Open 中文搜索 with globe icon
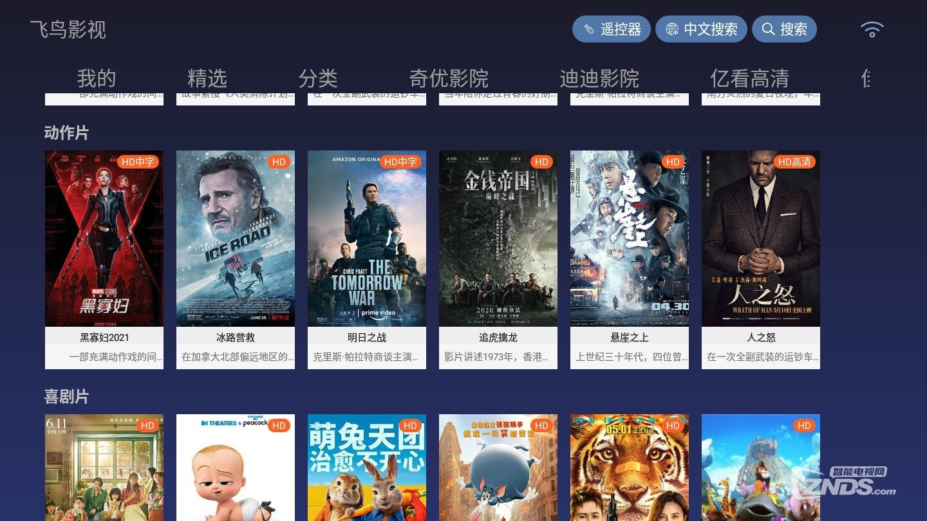Image resolution: width=927 pixels, height=521 pixels. click(x=701, y=30)
